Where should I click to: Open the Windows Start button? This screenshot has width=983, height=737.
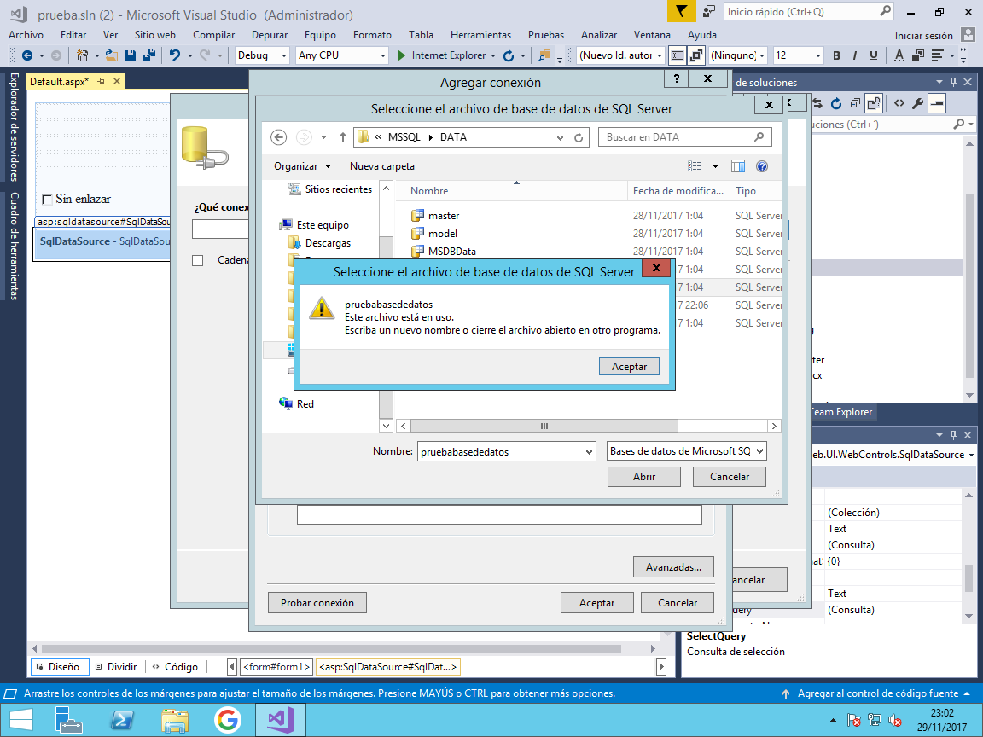[x=21, y=719]
